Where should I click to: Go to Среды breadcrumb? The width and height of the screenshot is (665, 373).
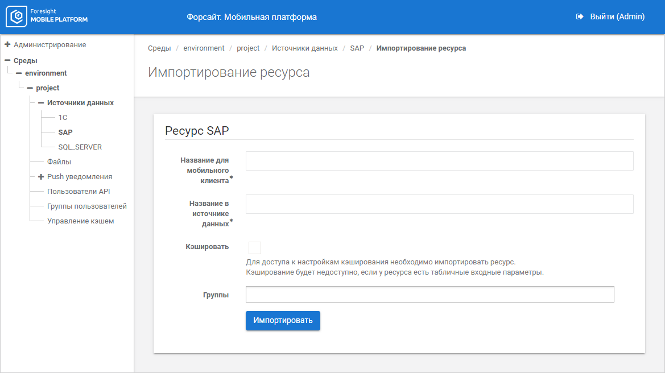[x=159, y=48]
